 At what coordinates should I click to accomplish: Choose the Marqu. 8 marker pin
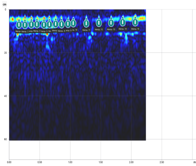62,24
